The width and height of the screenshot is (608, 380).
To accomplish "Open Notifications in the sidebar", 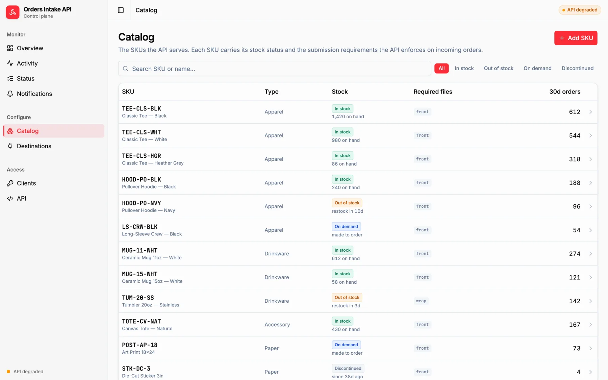I will pyautogui.click(x=54, y=94).
